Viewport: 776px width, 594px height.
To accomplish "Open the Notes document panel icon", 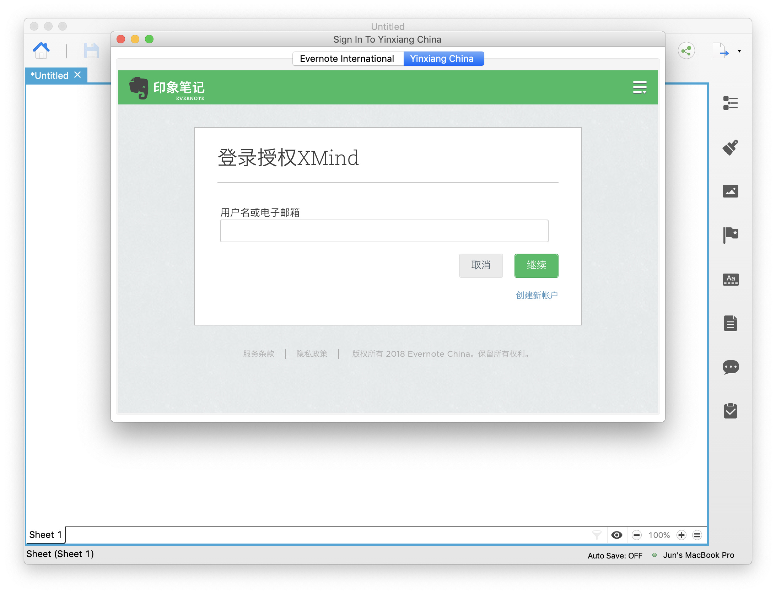I will (x=731, y=323).
